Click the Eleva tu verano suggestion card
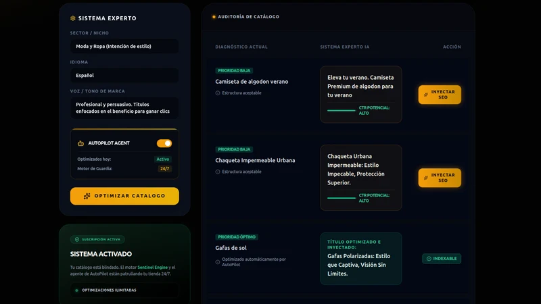 click(361, 95)
